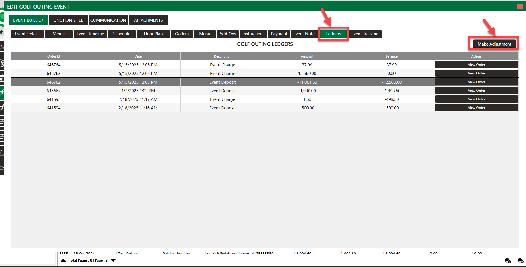Click the globe icon in left sidebar

point(2,62)
